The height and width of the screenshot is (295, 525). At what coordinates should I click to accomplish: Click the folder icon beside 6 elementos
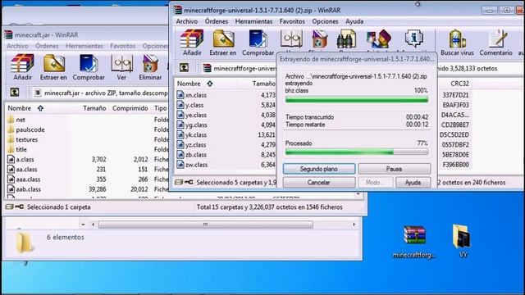click(x=25, y=243)
